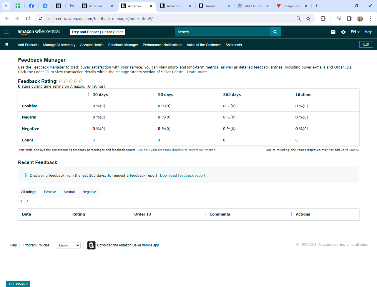Open Performance Notifications
This screenshot has width=377, height=287.
162,45
